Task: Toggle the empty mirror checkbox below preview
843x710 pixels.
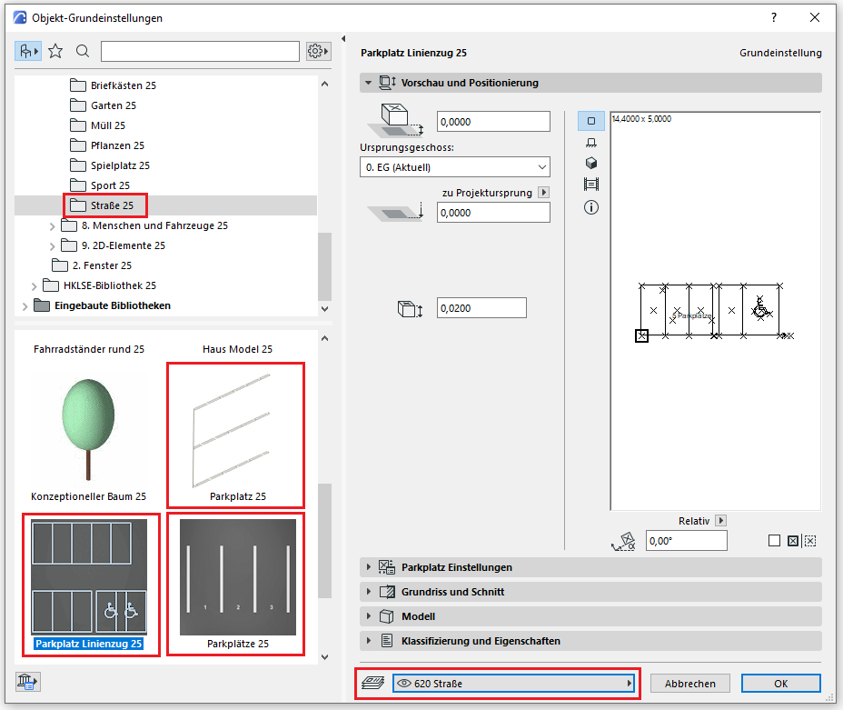Action: (x=774, y=541)
